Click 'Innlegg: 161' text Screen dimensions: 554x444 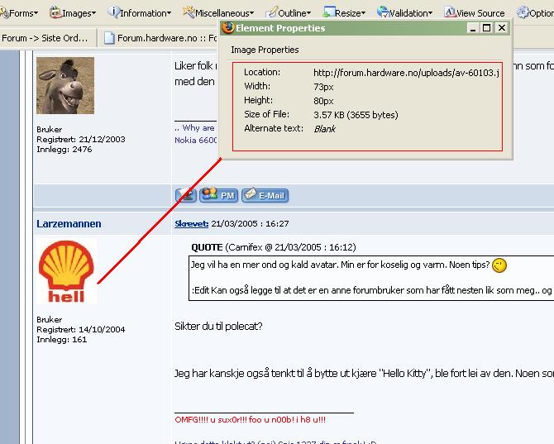(62, 340)
